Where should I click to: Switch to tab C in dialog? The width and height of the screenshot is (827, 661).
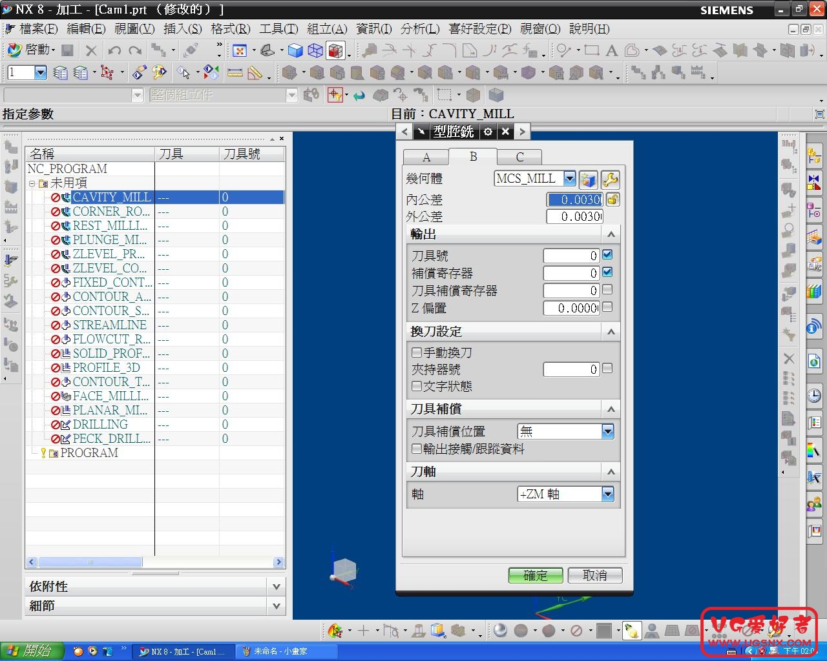pyautogui.click(x=519, y=158)
